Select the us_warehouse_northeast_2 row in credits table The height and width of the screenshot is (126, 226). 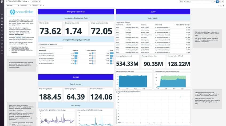coord(76,63)
